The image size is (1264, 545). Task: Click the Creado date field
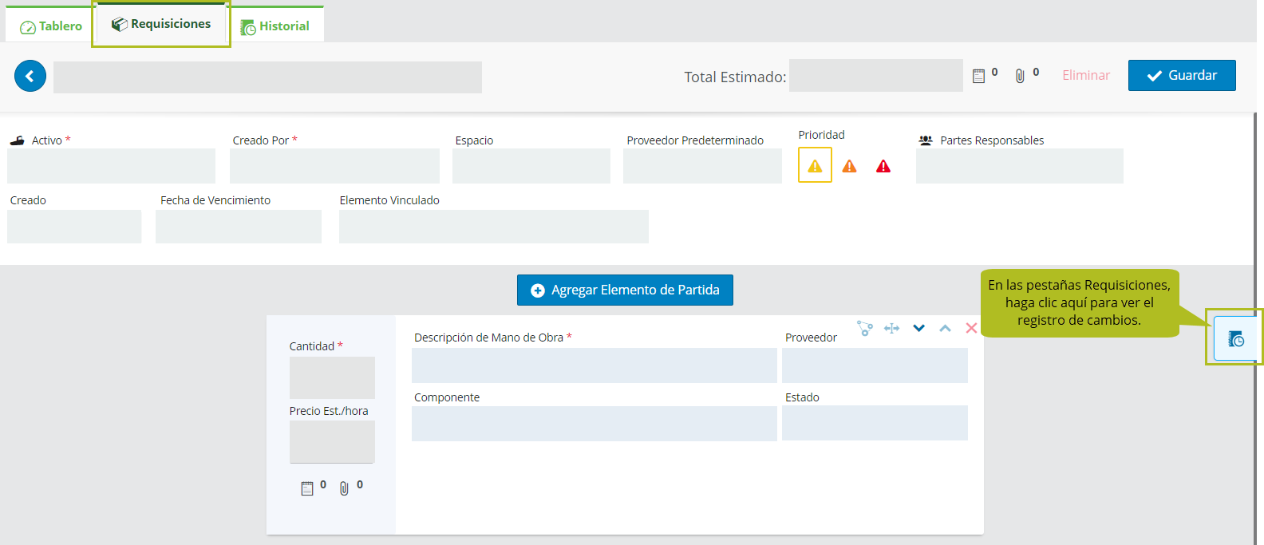74,227
